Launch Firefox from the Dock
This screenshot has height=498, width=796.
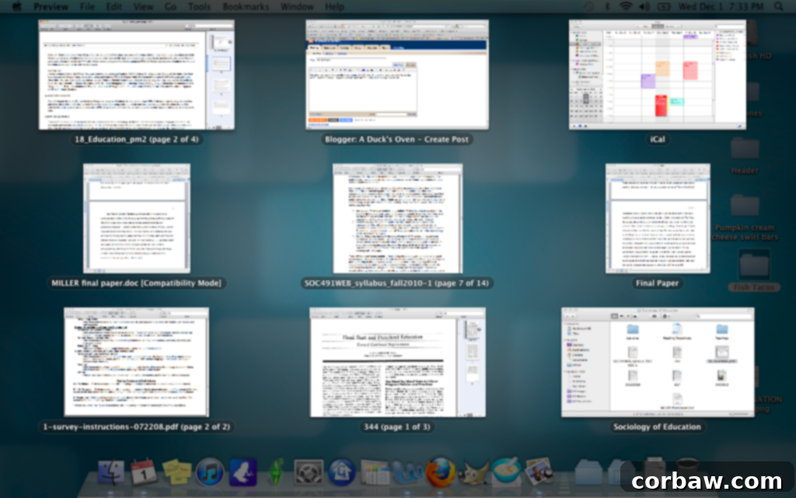click(x=439, y=472)
